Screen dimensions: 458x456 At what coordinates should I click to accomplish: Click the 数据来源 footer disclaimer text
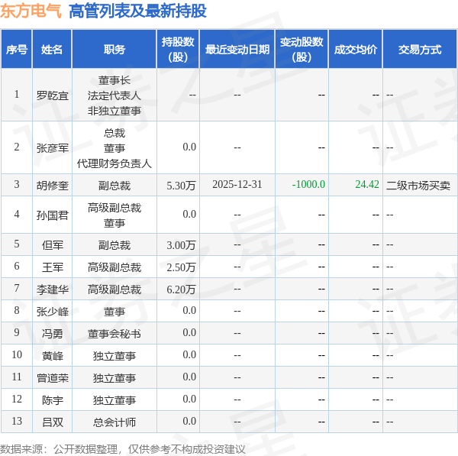click(123, 449)
